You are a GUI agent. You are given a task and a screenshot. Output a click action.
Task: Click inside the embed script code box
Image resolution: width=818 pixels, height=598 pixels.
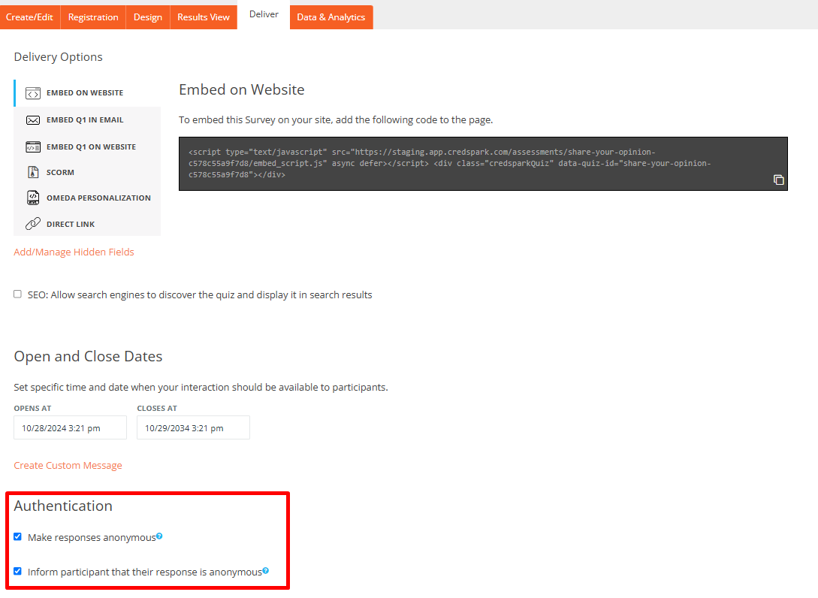[x=483, y=164]
